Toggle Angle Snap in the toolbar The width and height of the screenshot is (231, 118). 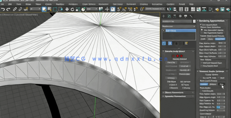[124, 9]
